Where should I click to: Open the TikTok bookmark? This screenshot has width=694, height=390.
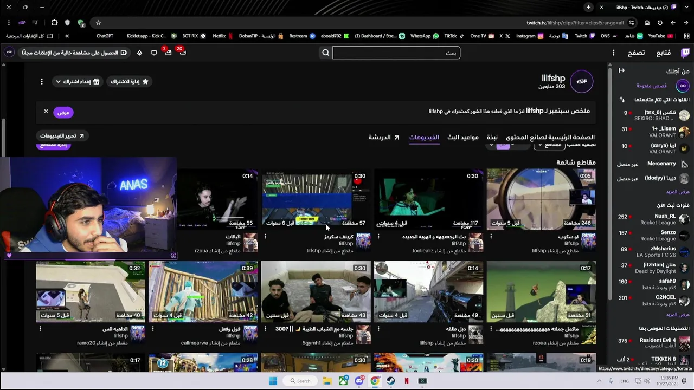[454, 36]
